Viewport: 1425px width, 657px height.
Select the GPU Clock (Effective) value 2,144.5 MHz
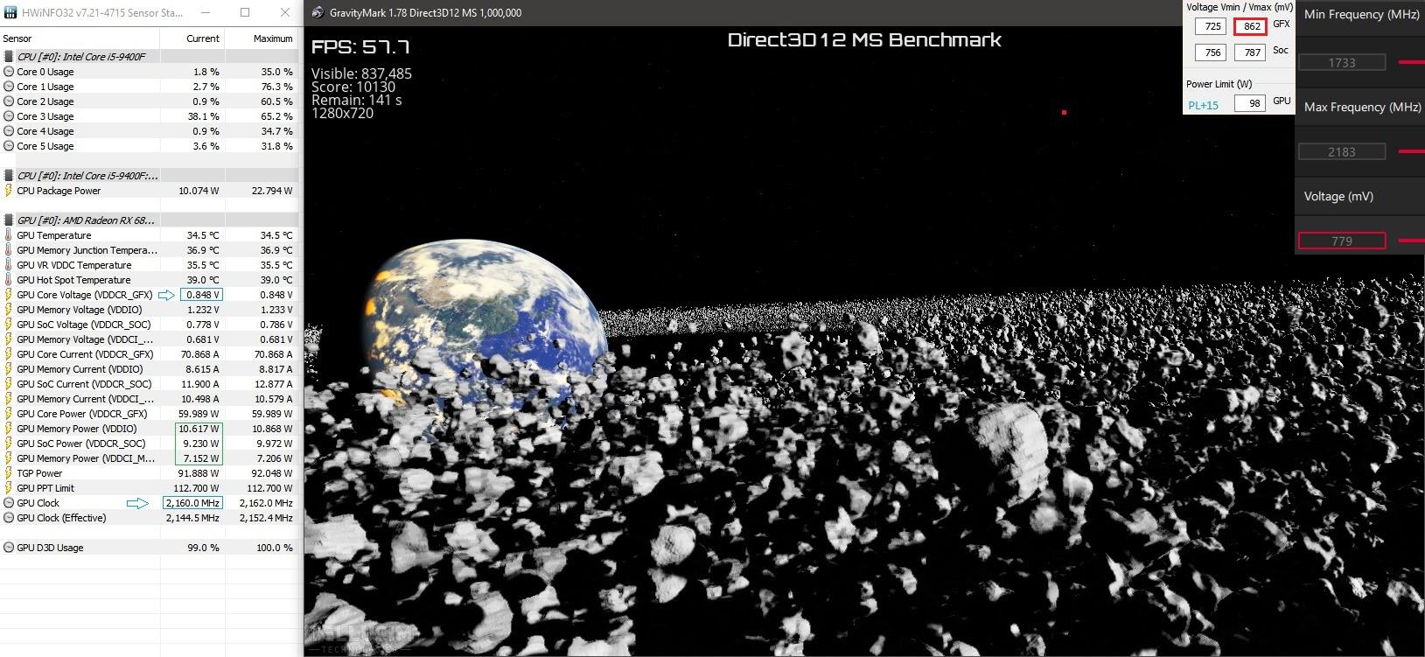pos(192,518)
